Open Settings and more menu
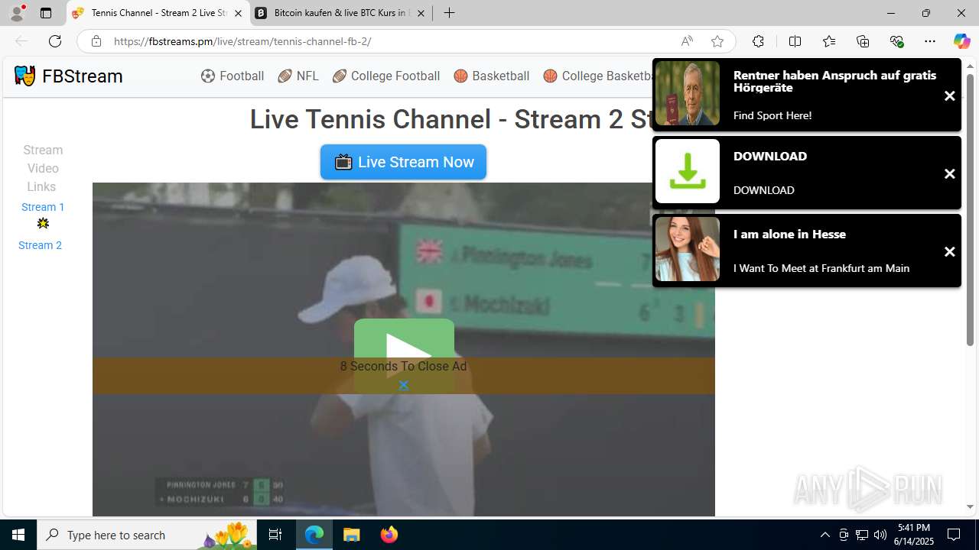Viewport: 979px width, 550px height. (x=930, y=41)
